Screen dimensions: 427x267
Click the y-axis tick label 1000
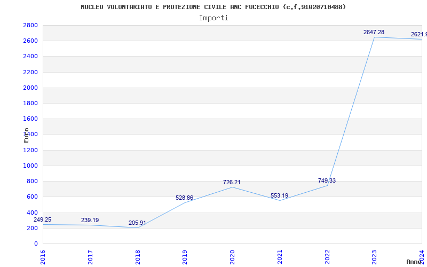pos(30,166)
